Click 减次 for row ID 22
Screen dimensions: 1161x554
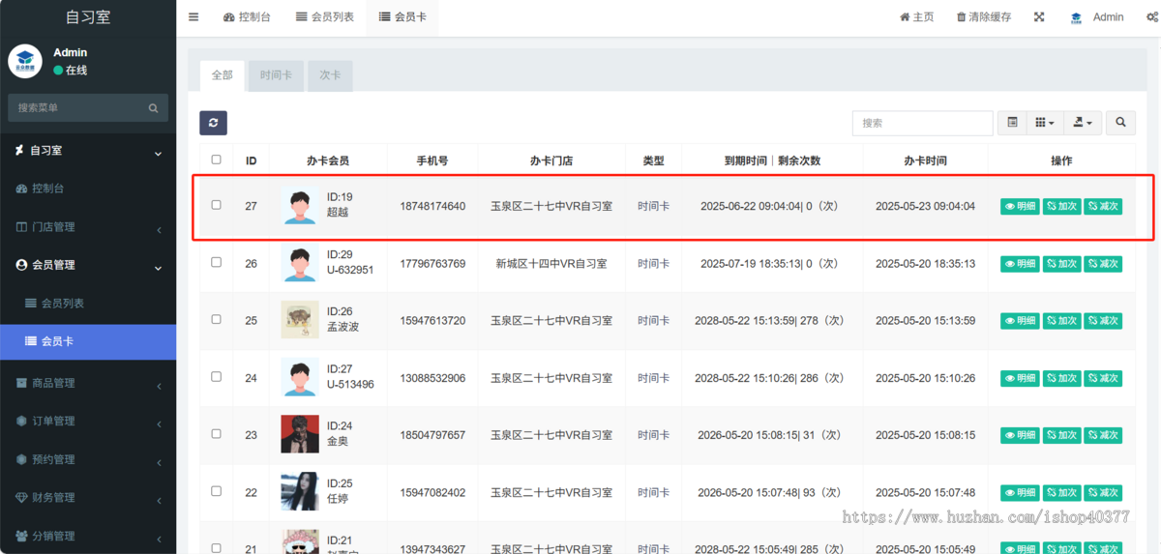click(x=1103, y=492)
